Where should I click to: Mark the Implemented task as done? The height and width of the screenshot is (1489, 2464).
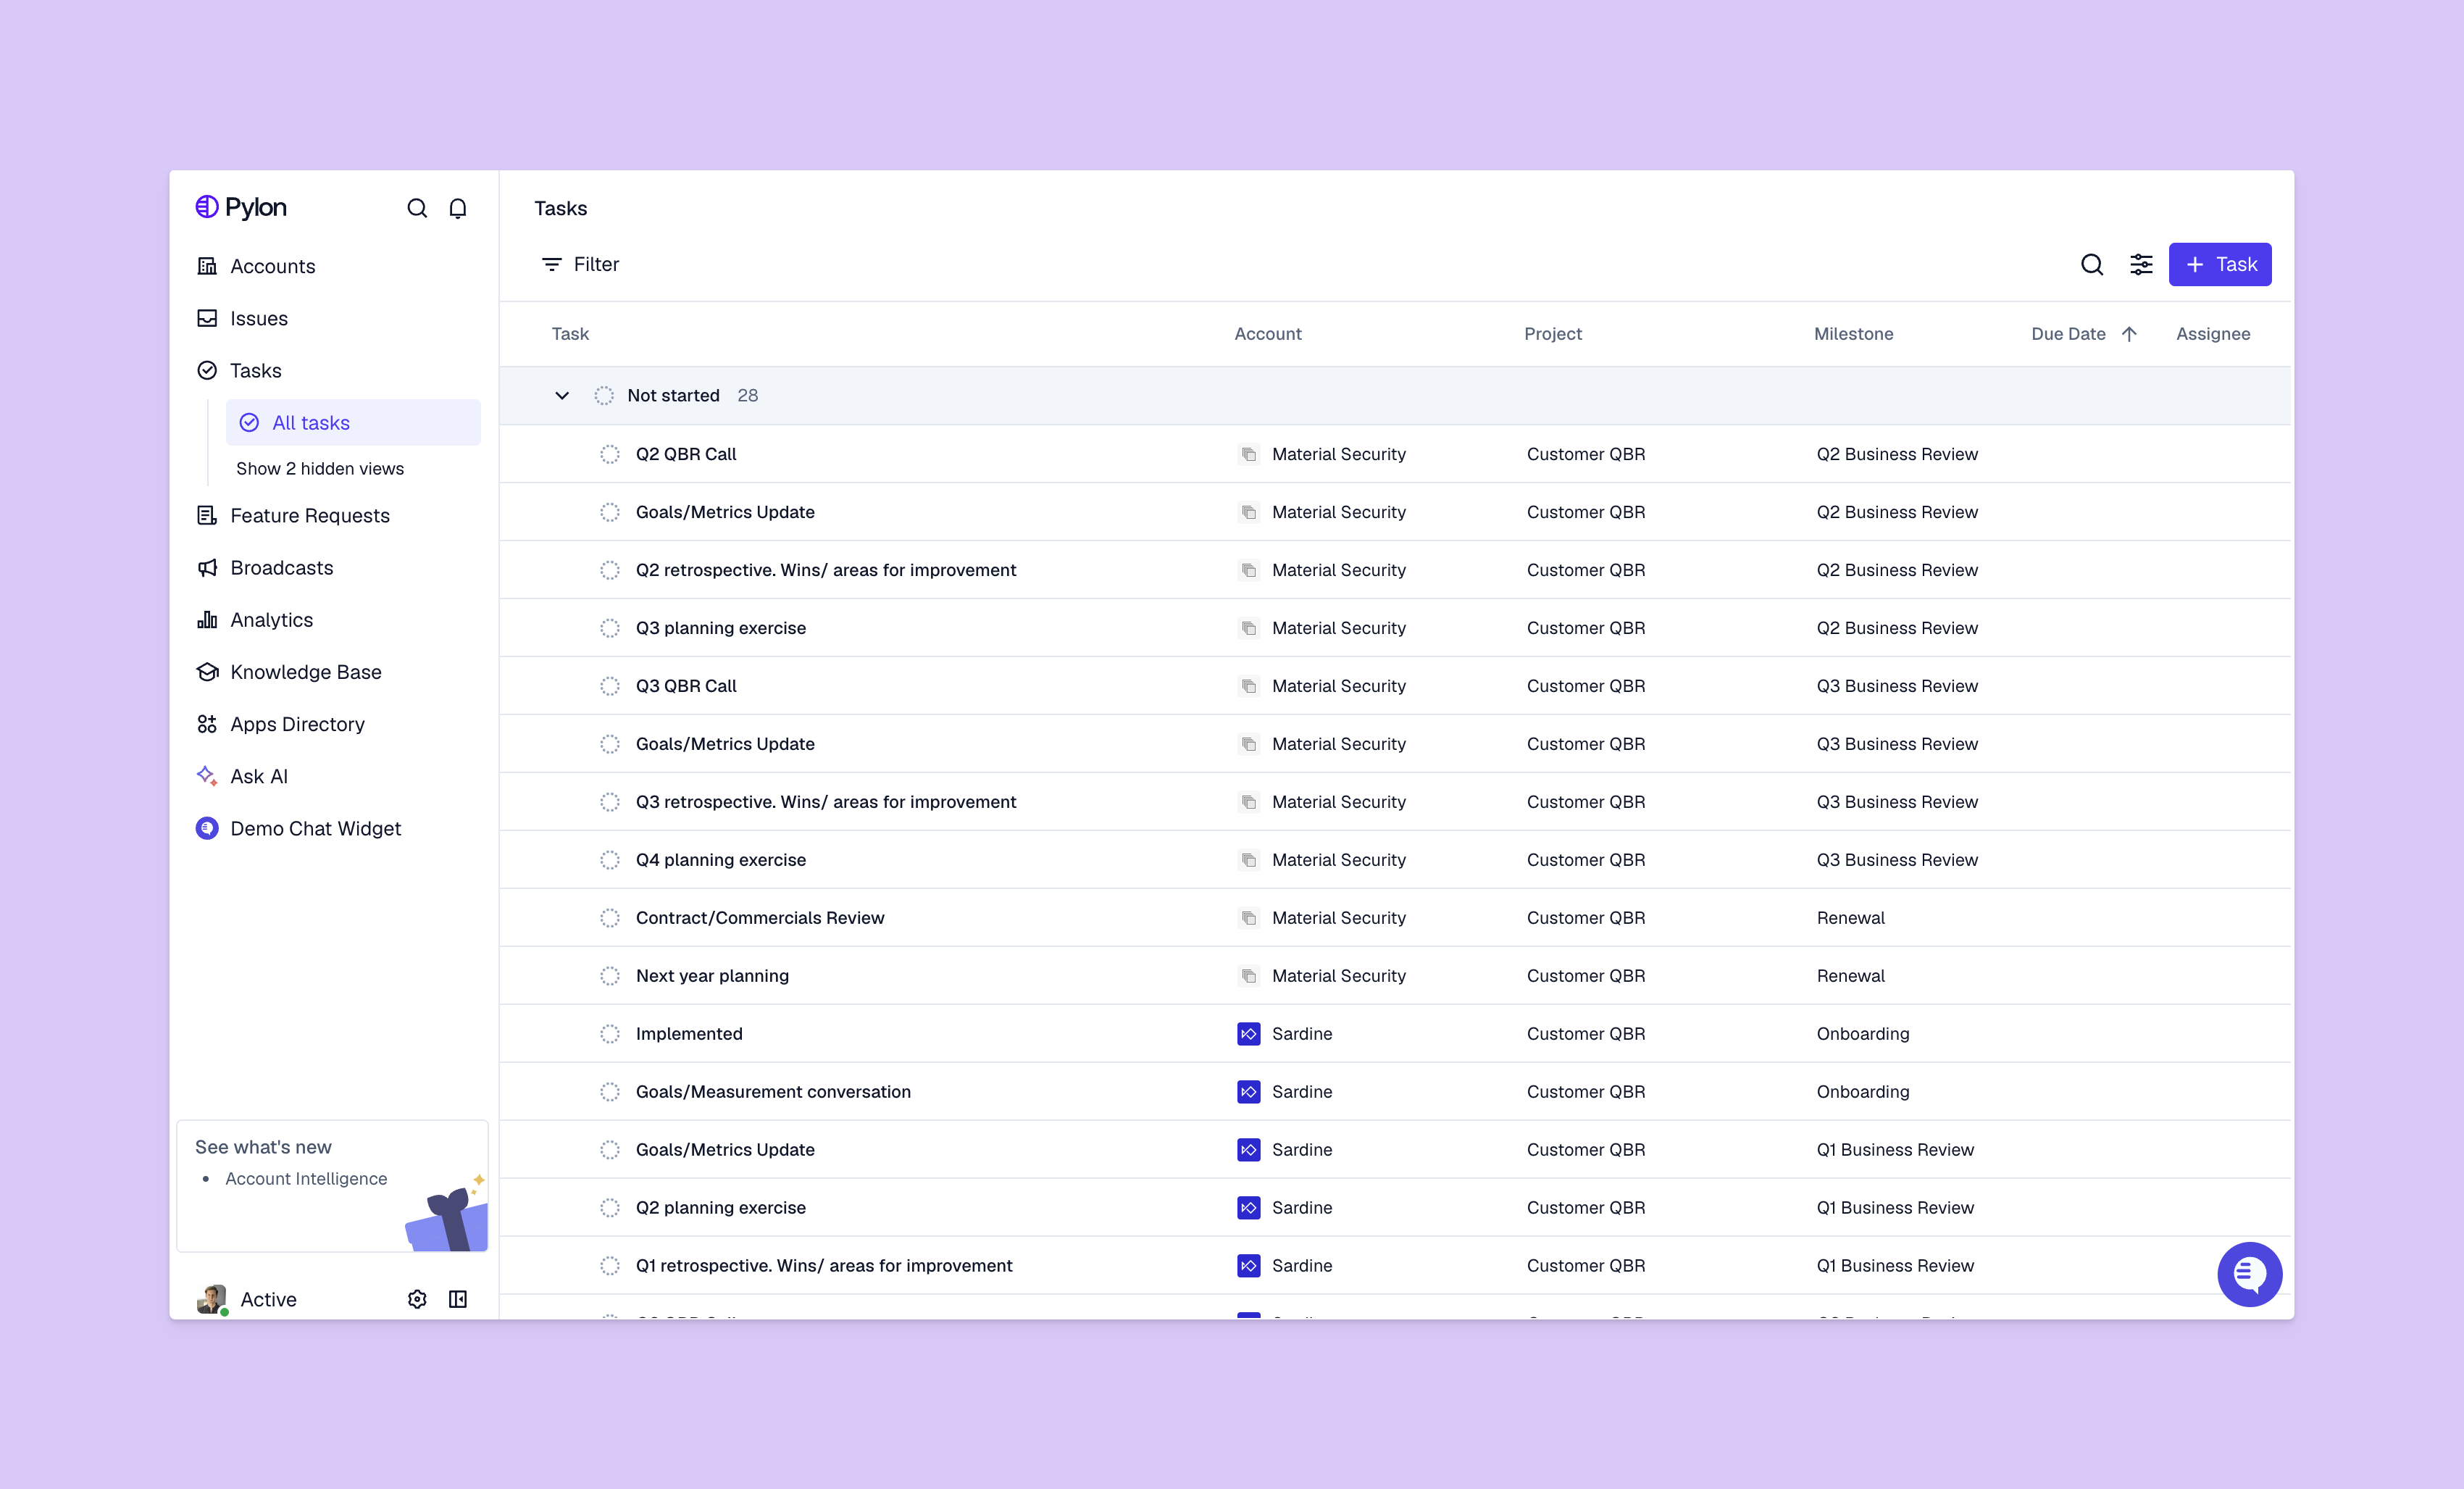pyautogui.click(x=610, y=1034)
